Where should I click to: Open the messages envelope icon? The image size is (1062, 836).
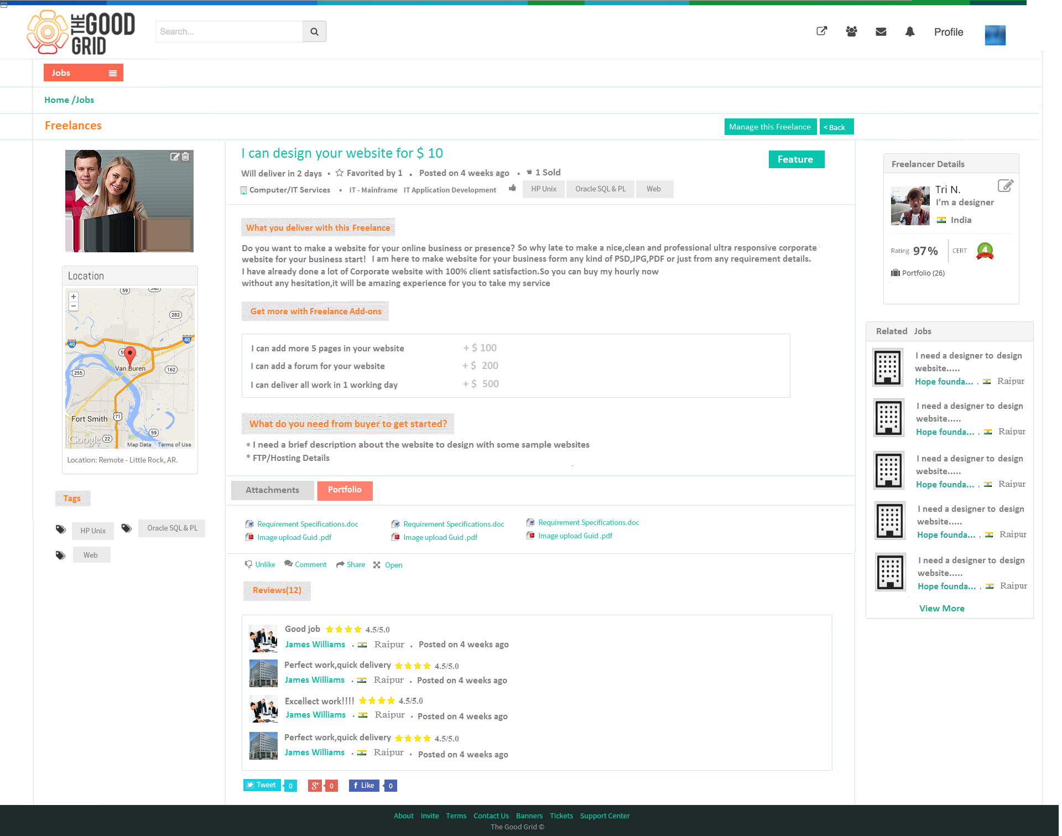(x=881, y=32)
